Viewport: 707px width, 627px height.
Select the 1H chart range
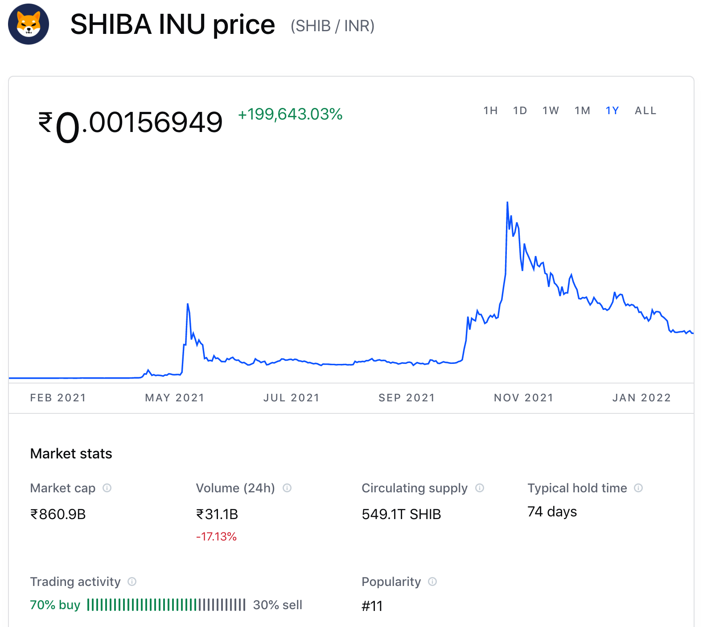(490, 111)
